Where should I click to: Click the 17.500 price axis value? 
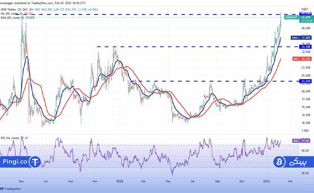coord(306,99)
